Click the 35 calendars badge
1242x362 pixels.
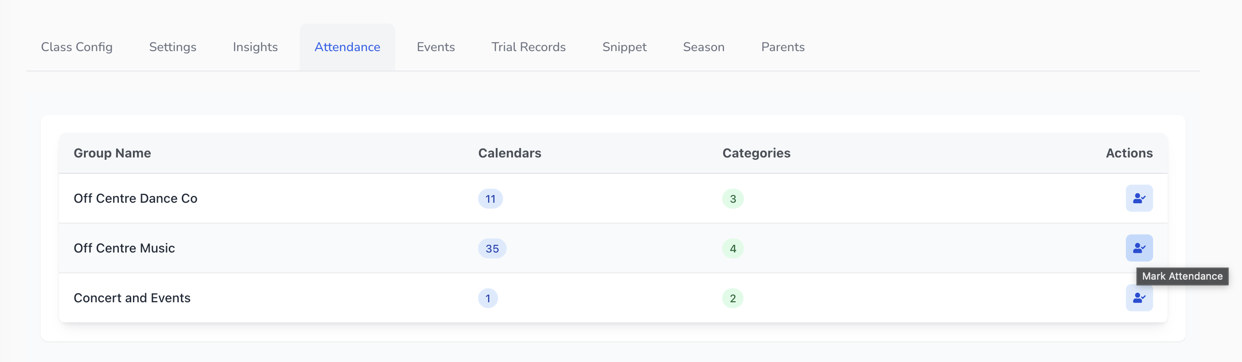click(x=492, y=248)
